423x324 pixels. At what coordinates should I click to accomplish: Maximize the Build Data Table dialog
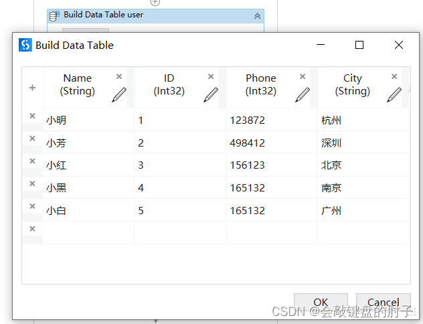point(359,45)
